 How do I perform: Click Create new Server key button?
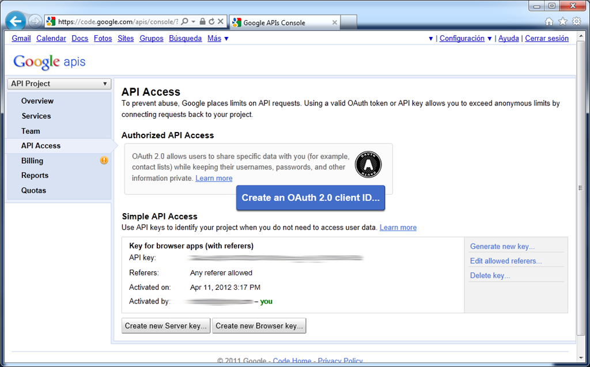click(166, 326)
